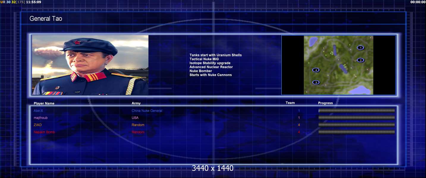This screenshot has height=178, width=426.
Task: Click Player Name column header
Action: 44,104
